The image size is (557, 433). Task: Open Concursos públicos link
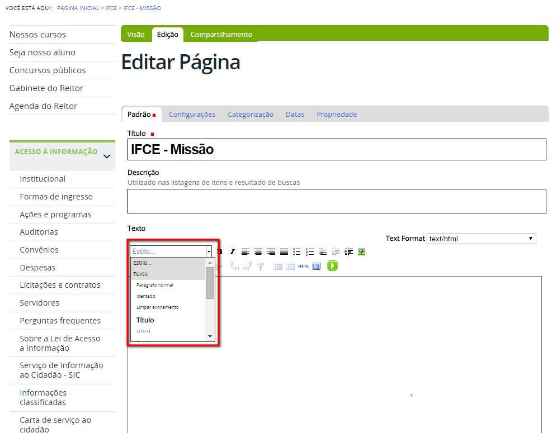tap(48, 70)
